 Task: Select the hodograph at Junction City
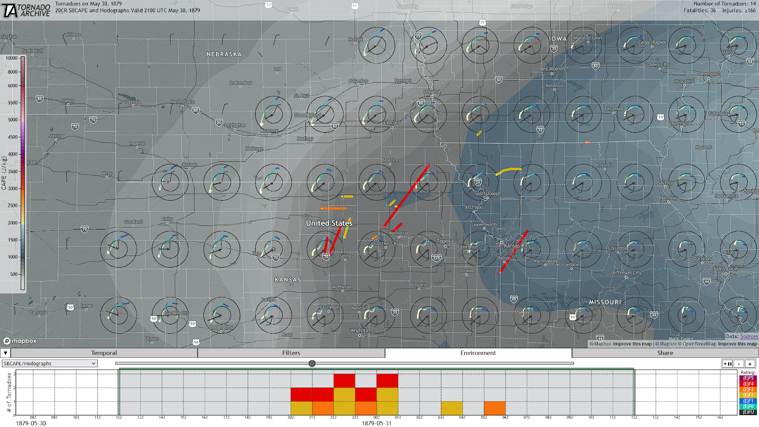pyautogui.click(x=377, y=249)
